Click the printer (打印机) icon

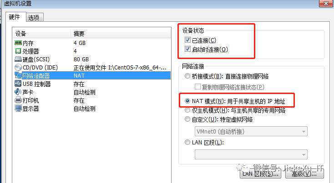click(18, 100)
